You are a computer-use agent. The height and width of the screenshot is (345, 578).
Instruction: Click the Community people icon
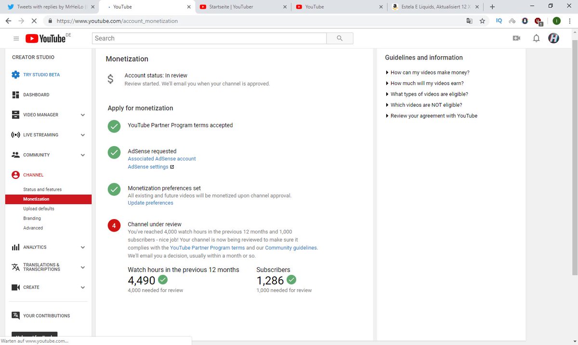pos(15,155)
